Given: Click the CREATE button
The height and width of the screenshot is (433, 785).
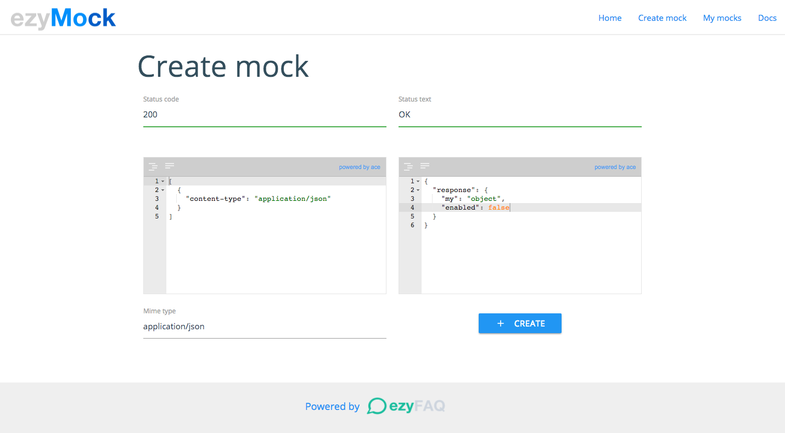Looking at the screenshot, I should pyautogui.click(x=520, y=323).
